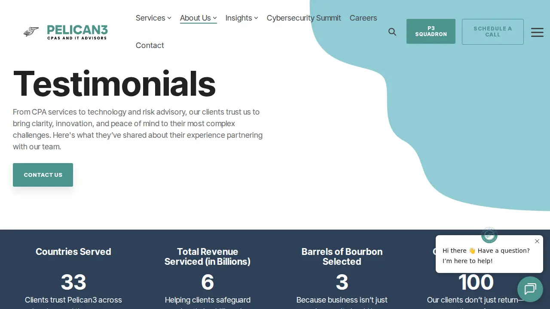Click the number 100 statistic
The image size is (550, 309).
click(x=476, y=282)
